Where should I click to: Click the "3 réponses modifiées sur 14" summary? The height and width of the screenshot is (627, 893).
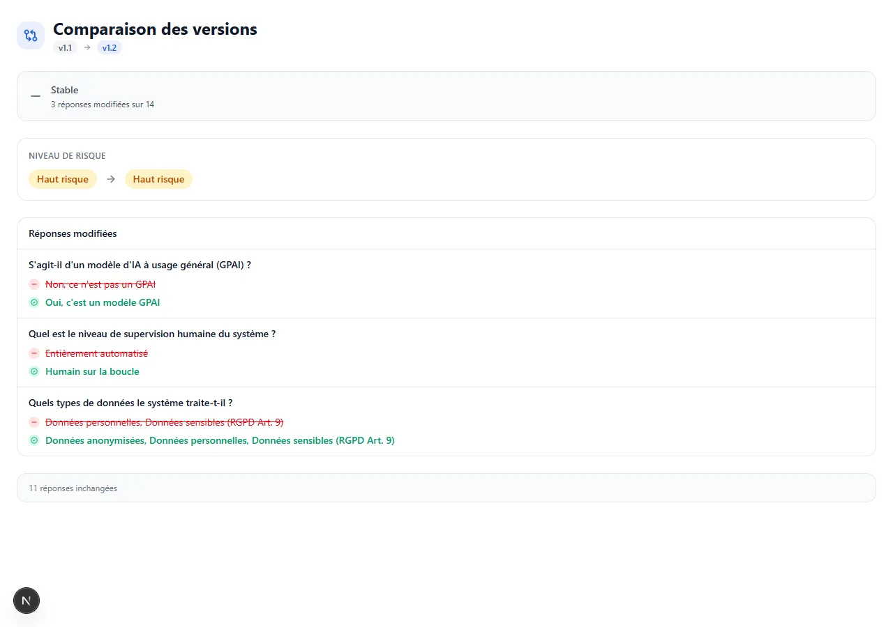tap(103, 104)
